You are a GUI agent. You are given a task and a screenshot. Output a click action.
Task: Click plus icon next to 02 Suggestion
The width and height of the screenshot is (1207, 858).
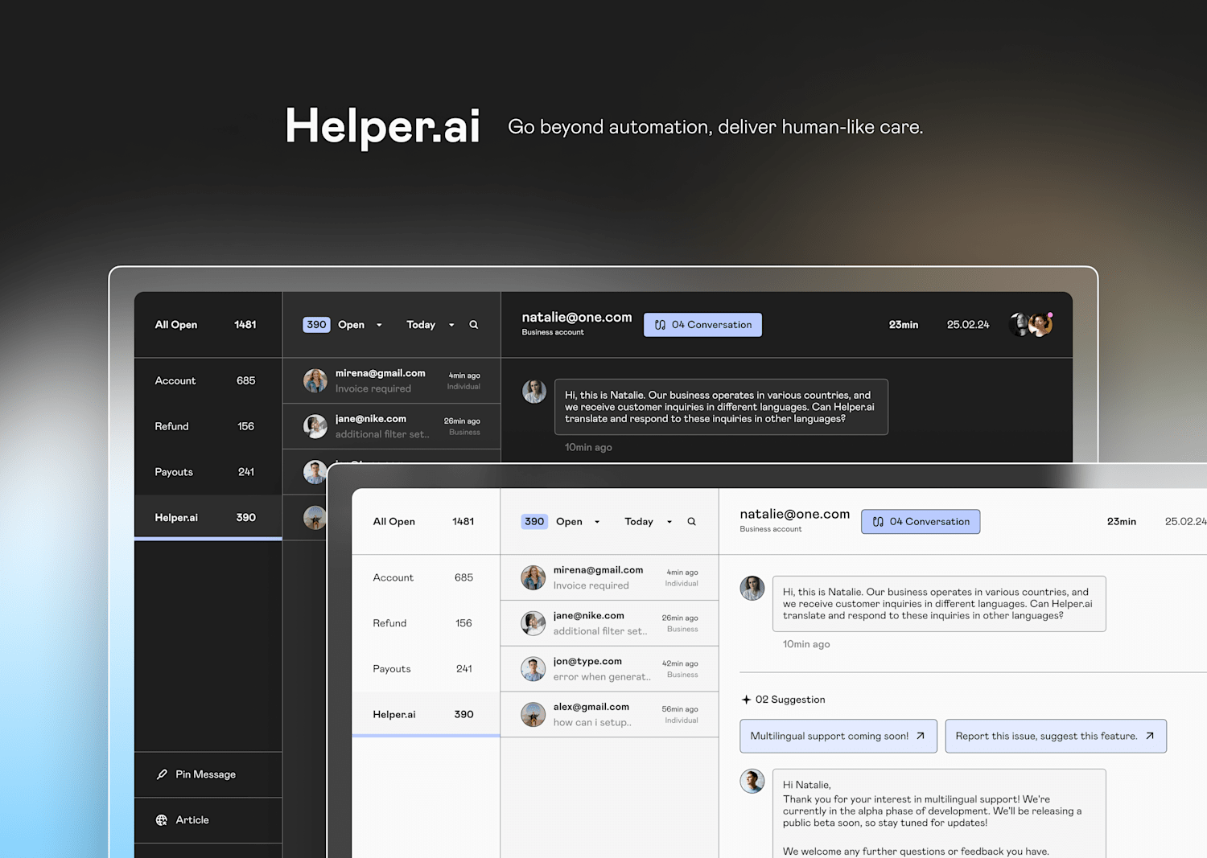746,700
